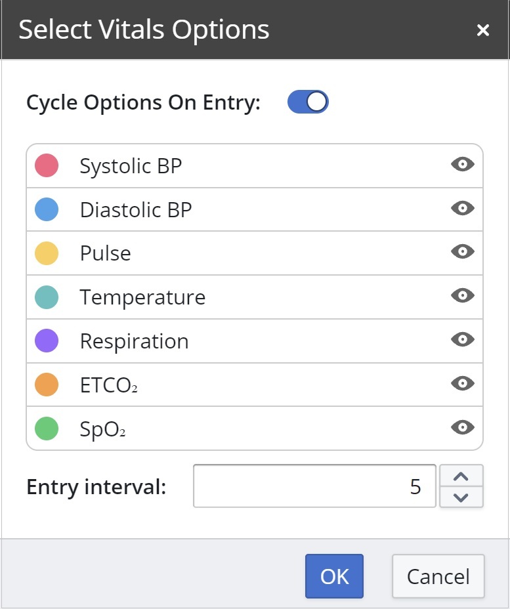Confirm selections with the OK button
Screen dimensions: 510x609
(x=334, y=576)
